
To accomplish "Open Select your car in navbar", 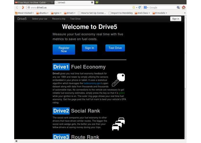I will coord(40,19).
